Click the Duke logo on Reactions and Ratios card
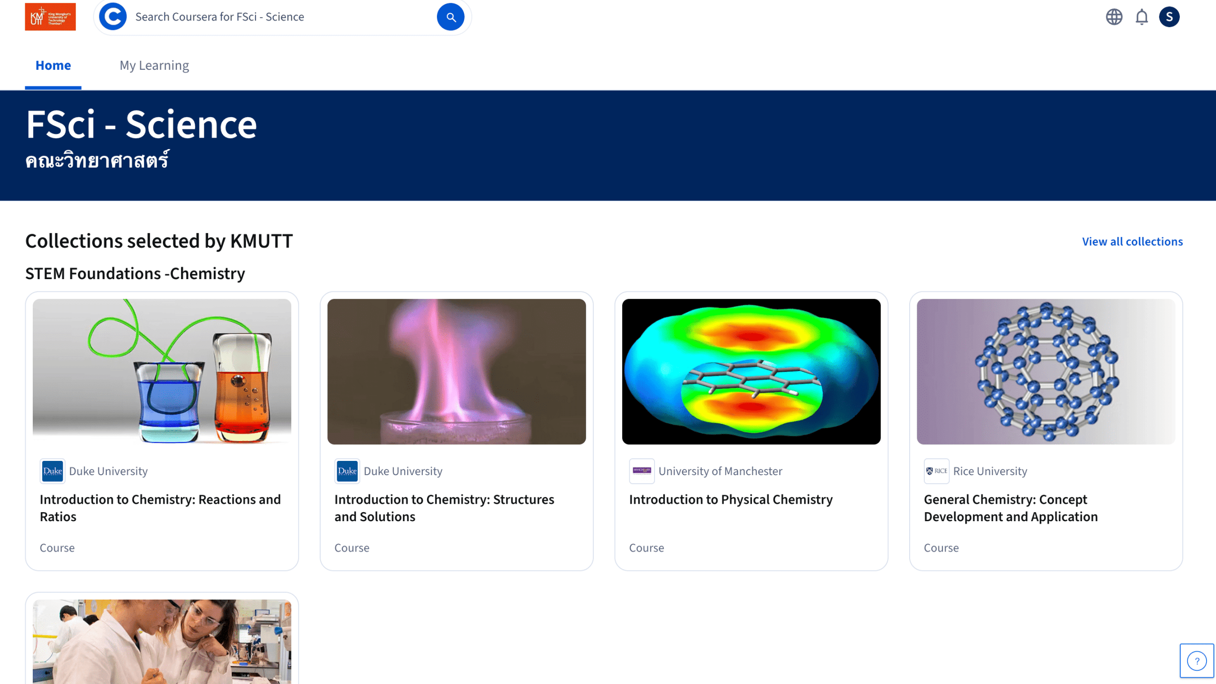 (52, 471)
